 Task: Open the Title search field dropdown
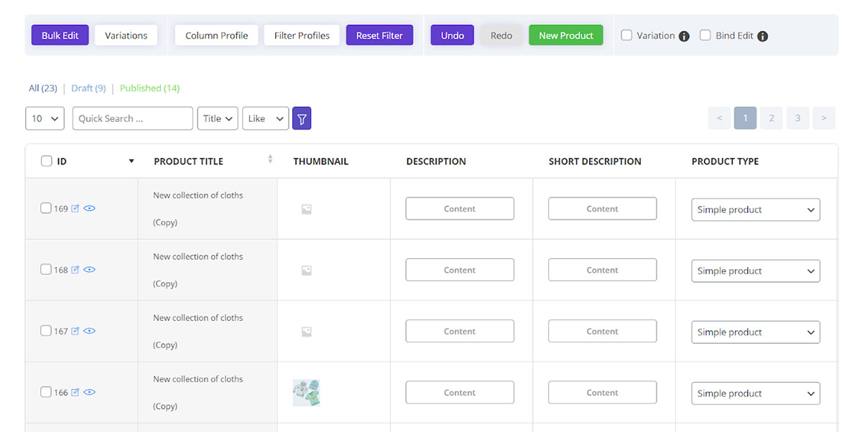pyautogui.click(x=218, y=118)
